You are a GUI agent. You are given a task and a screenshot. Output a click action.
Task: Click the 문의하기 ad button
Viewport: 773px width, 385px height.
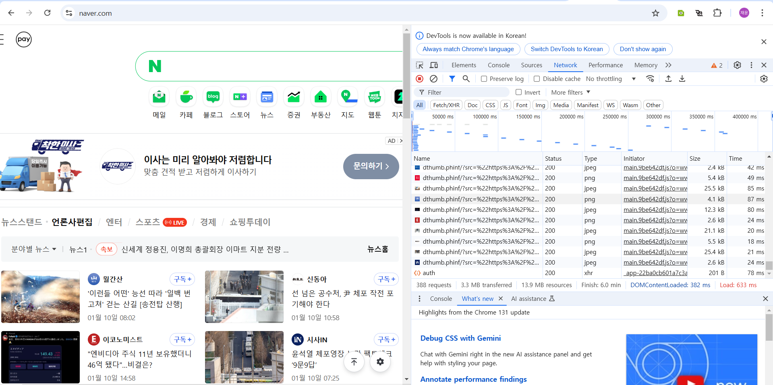pos(371,166)
